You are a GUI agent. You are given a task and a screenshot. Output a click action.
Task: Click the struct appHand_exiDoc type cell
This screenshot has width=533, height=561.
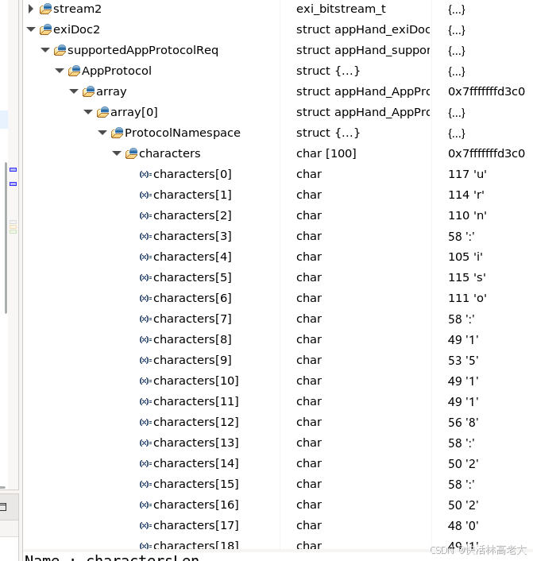click(x=363, y=29)
